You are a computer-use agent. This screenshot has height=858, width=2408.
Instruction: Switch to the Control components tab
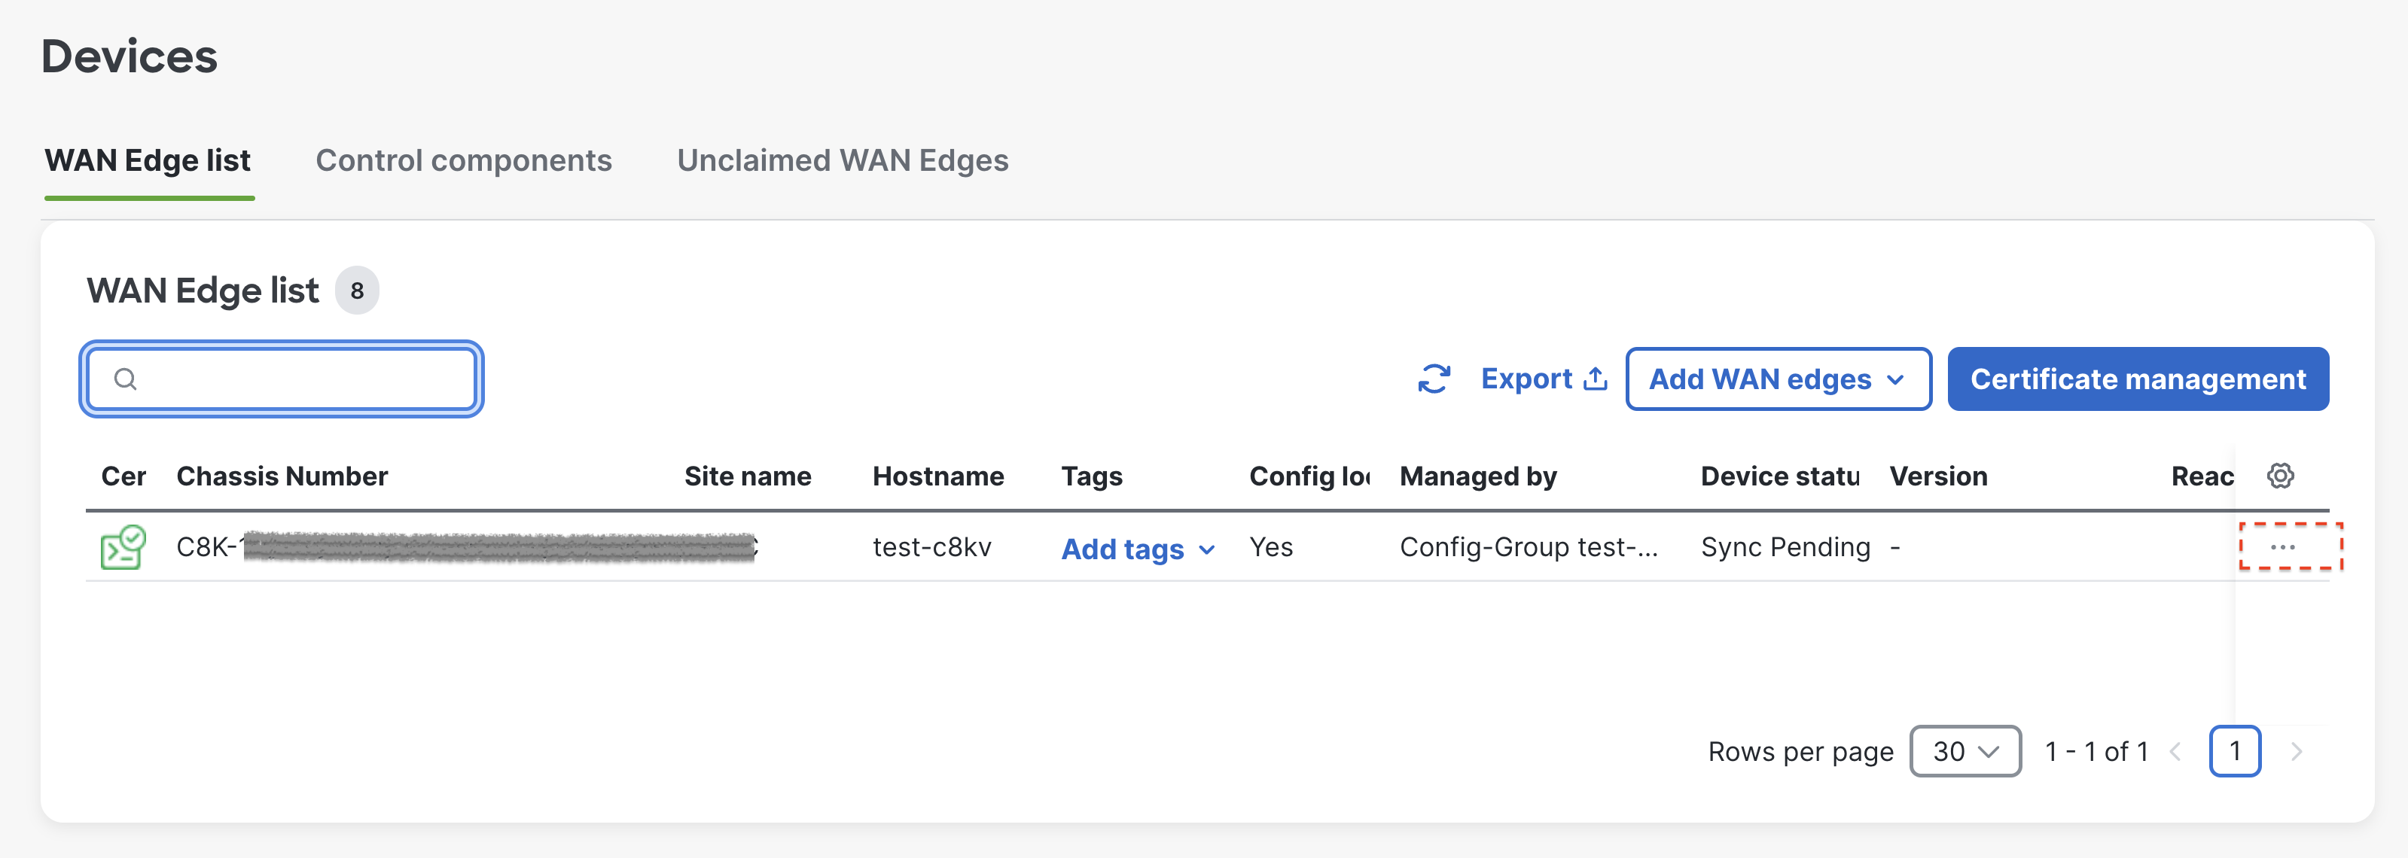pyautogui.click(x=464, y=160)
